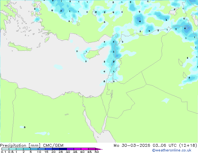This screenshot has width=198, height=153.
Task: Click the "25" legend scale label
Action: point(61,152)
